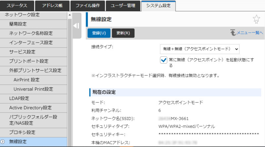Screen dimensions: 265x147
Task: Click the favorite star icon
Action: [x=256, y=20]
